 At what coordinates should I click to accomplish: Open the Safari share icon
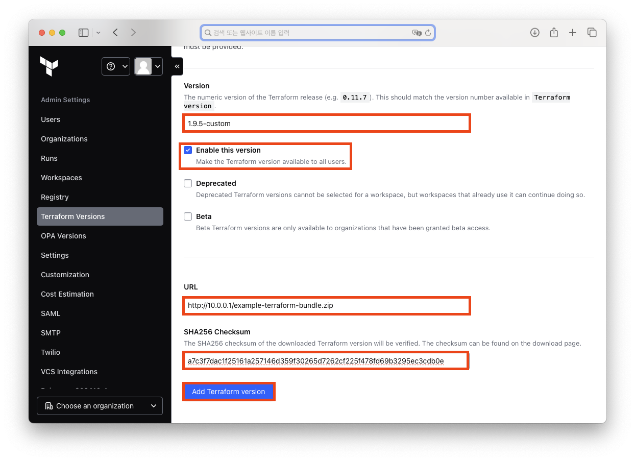[x=554, y=33]
